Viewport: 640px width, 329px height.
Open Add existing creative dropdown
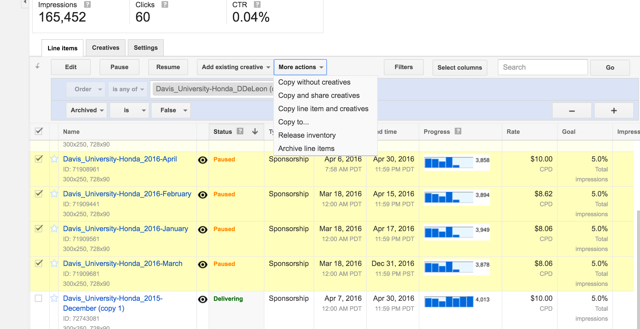pos(235,67)
